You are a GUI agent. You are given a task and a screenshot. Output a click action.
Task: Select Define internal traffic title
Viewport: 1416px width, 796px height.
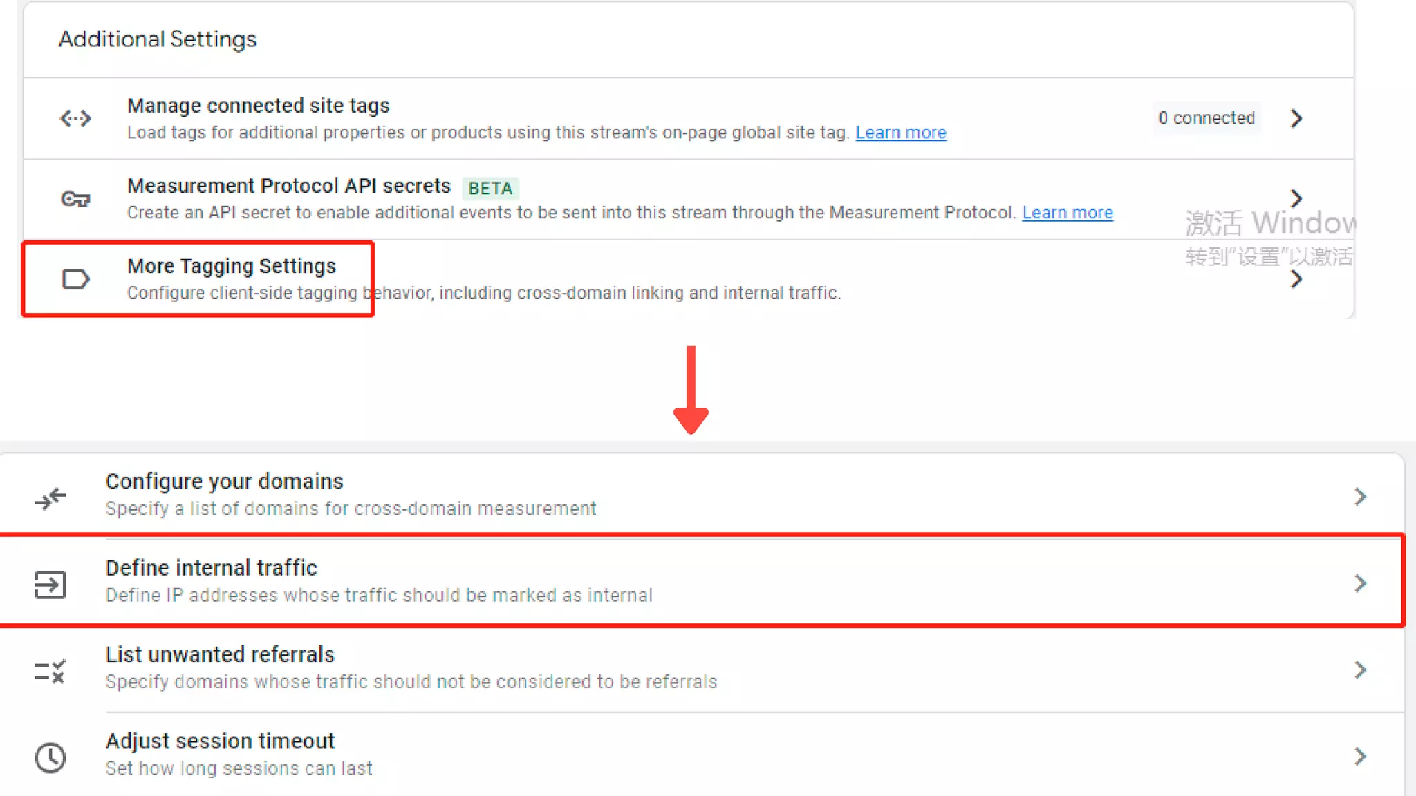tap(211, 568)
